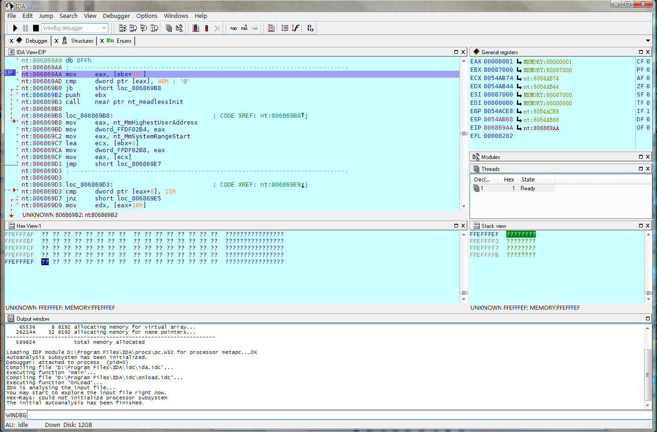Terminate the process with the stop button
This screenshot has height=432, width=657.
point(36,28)
